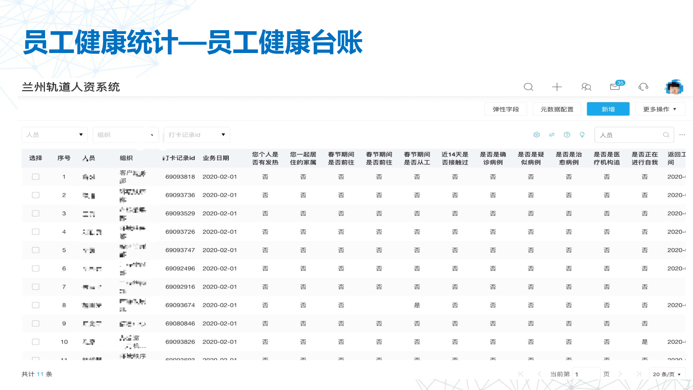693x390 pixels.
Task: Click the 新增 button
Action: coord(608,109)
